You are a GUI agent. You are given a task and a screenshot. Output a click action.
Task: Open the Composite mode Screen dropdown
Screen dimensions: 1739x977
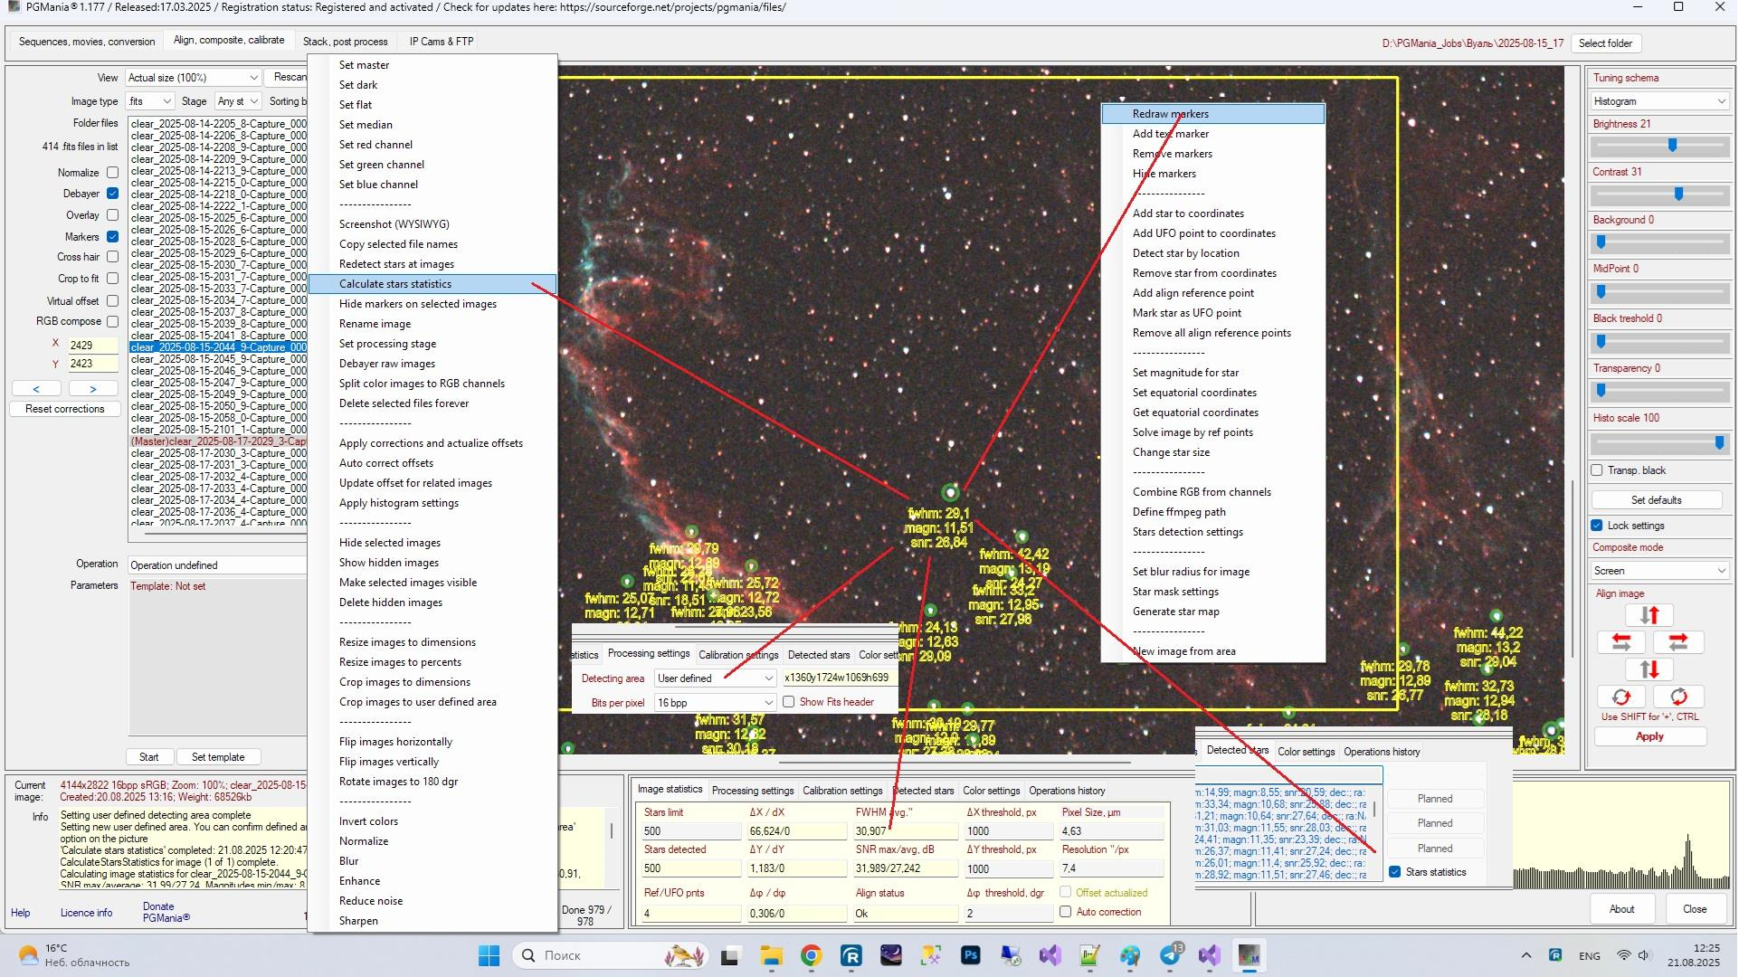pyautogui.click(x=1659, y=571)
